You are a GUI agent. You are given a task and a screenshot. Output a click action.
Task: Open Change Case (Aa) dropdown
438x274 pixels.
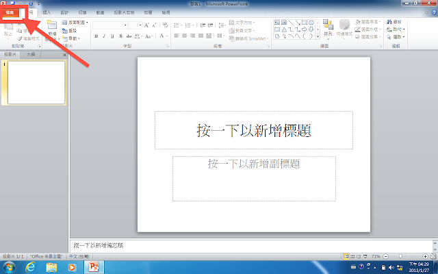click(149, 36)
